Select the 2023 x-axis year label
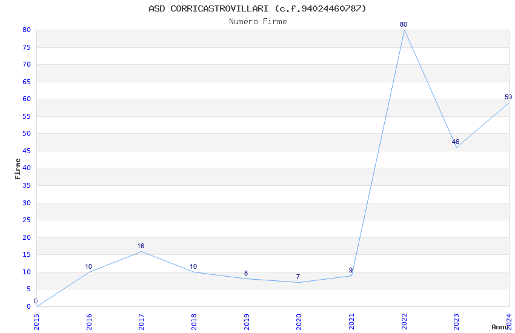Viewport: 515px width, 333px height. [456, 322]
